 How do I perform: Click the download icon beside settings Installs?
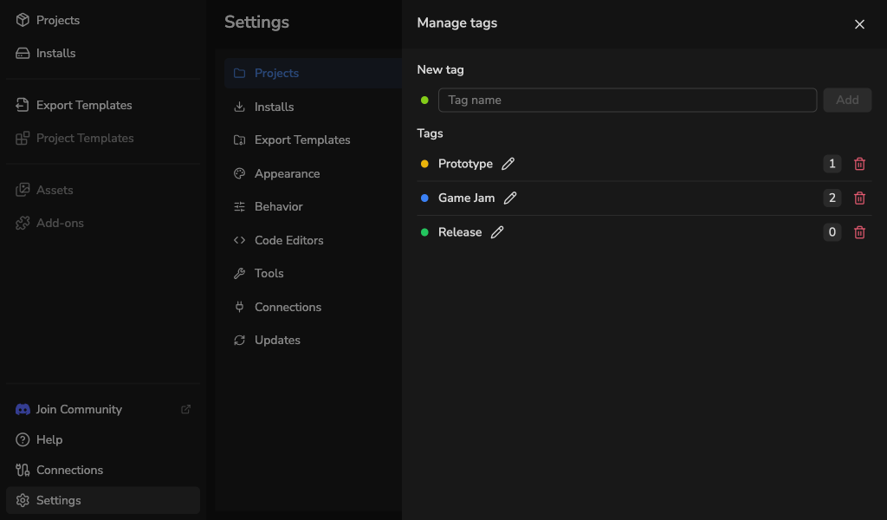[239, 107]
